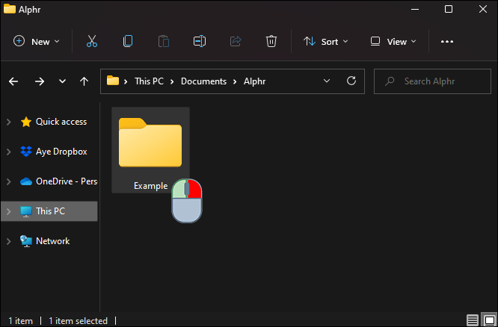Refresh the Alphr folder view
Screen dimensions: 498x327
[x=351, y=81]
